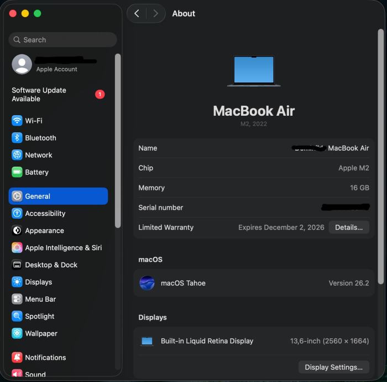This screenshot has height=382, width=387.
Task: Select Network label in sidebar
Action: pyautogui.click(x=39, y=155)
